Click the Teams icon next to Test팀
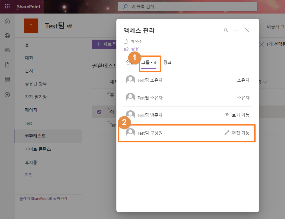Image resolution: width=285 pixels, height=219 pixels. (x=70, y=26)
